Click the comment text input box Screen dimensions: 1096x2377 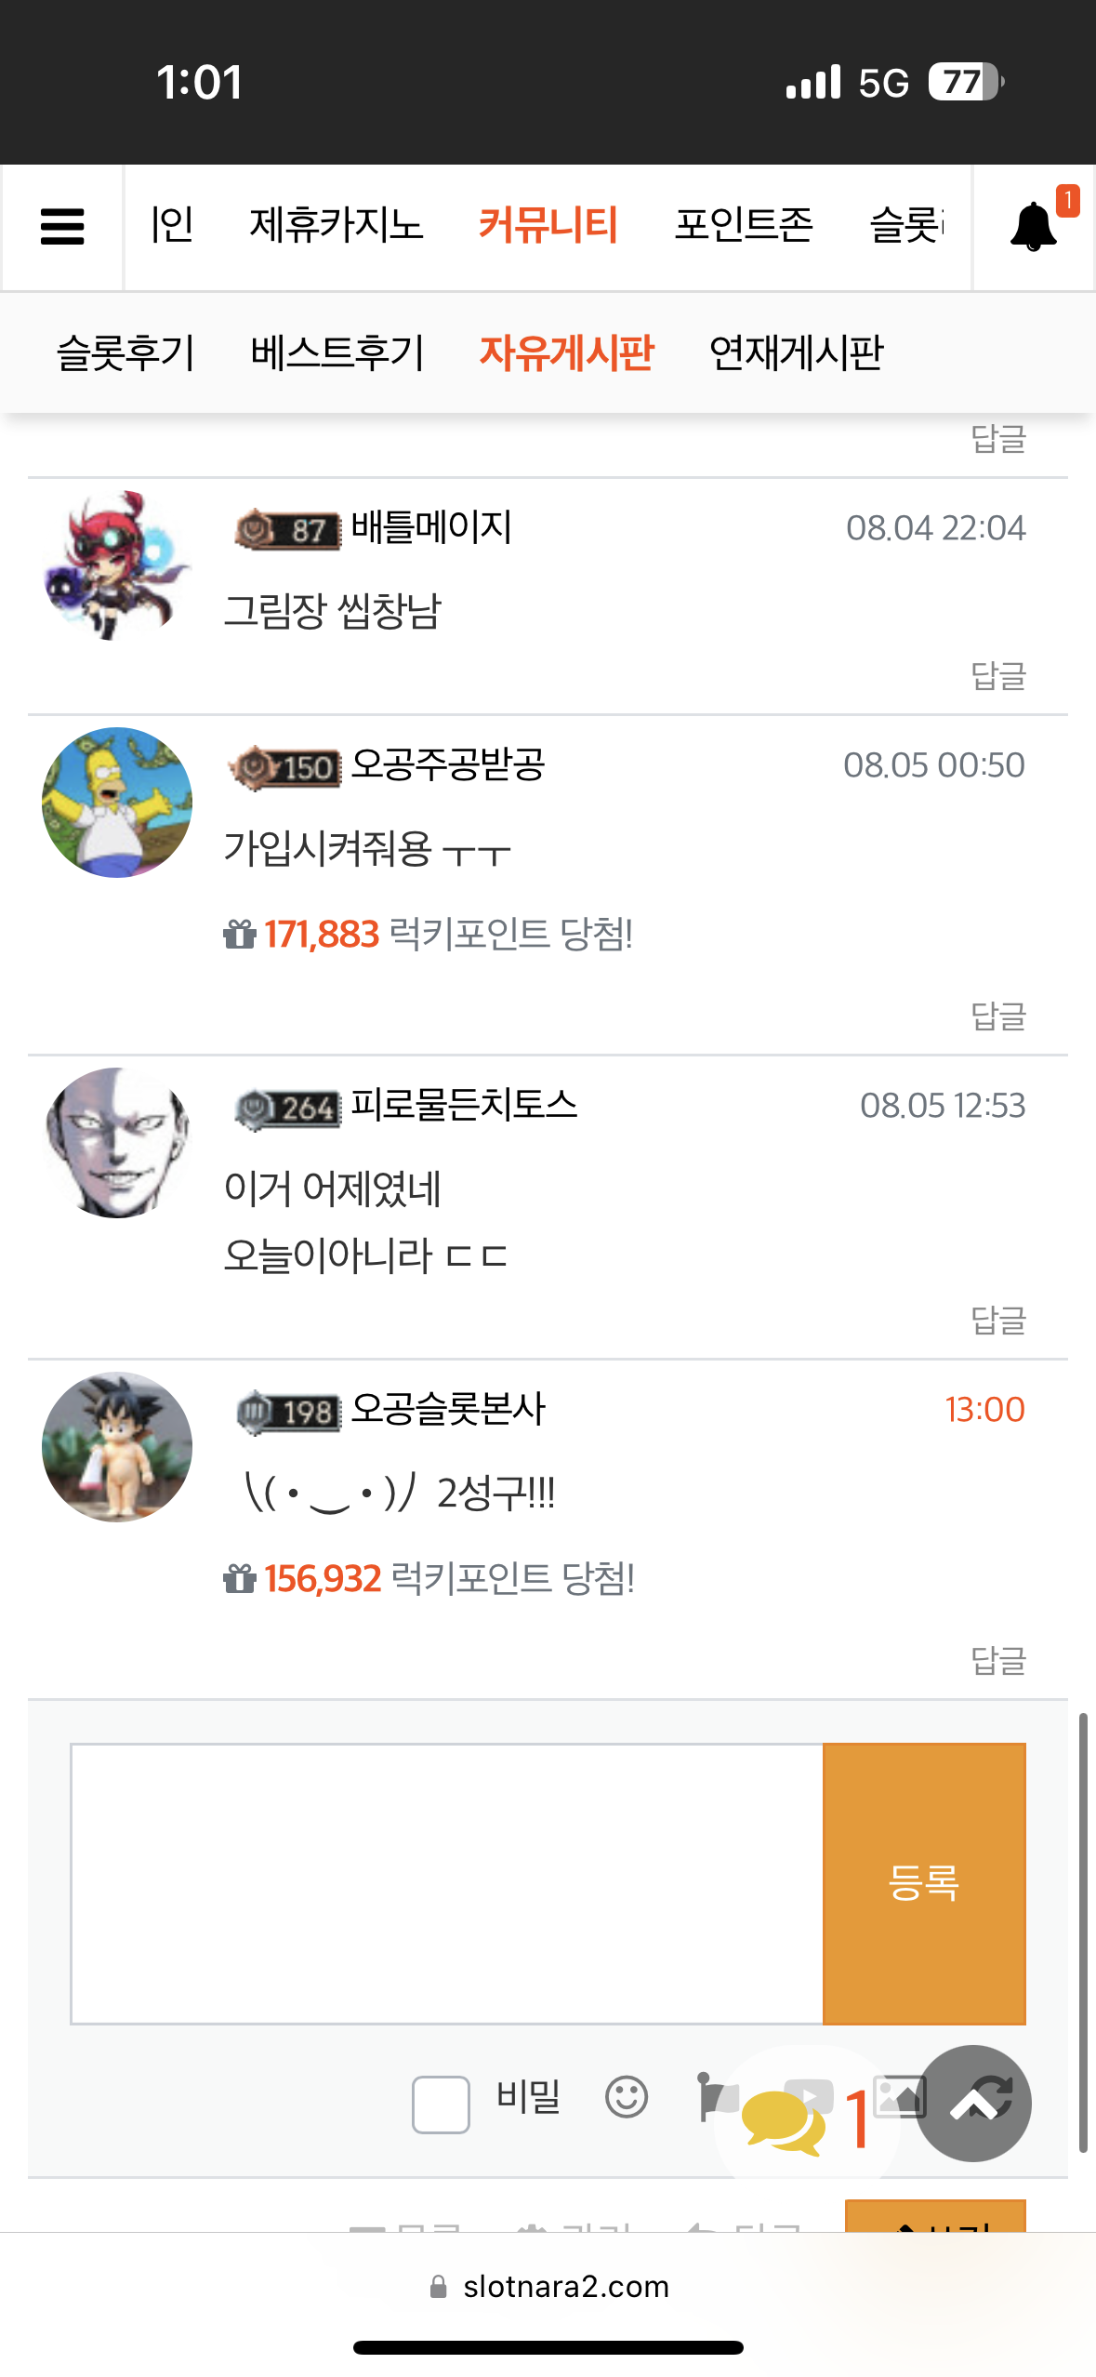click(x=447, y=1883)
